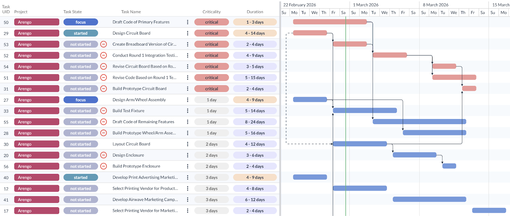Open options menu for Layout Circuit Board
Viewport: 510px width, 216px height.
tap(187, 144)
